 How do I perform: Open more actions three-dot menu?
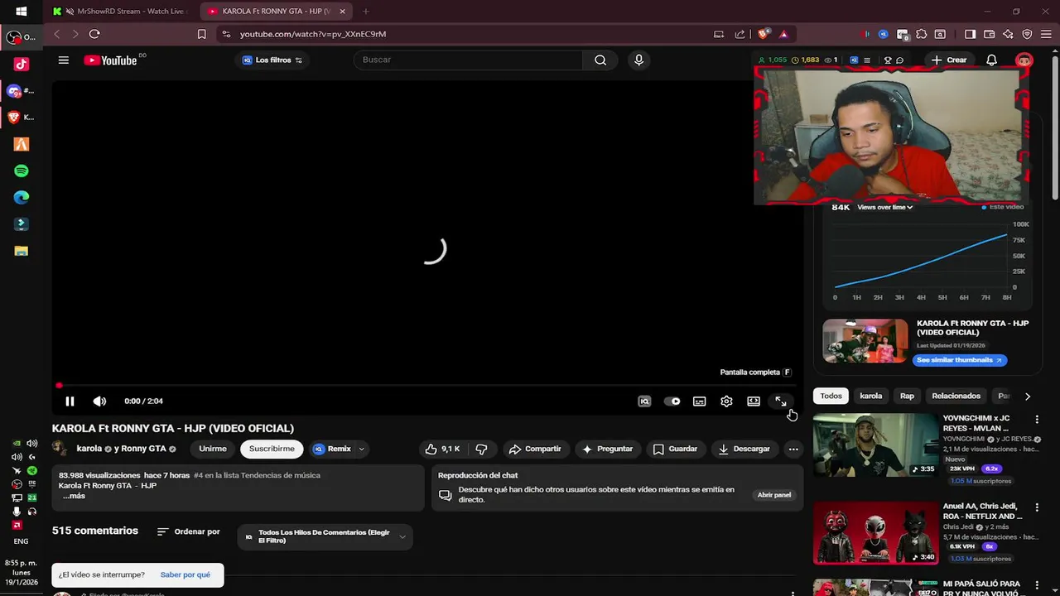point(793,449)
